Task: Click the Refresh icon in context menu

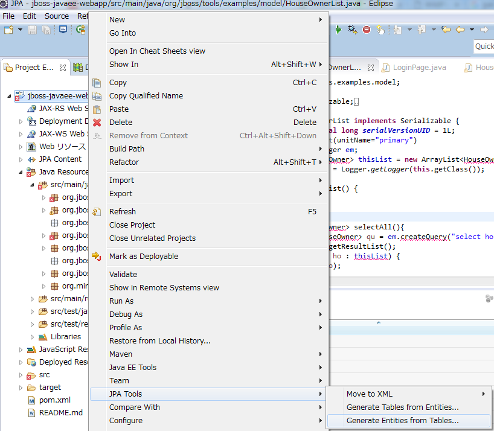Action: [97, 212]
